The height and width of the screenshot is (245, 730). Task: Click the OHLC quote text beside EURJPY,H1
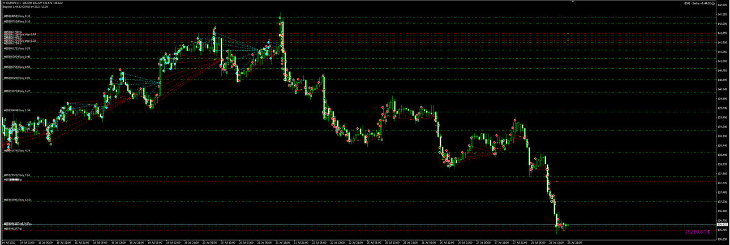point(43,3)
